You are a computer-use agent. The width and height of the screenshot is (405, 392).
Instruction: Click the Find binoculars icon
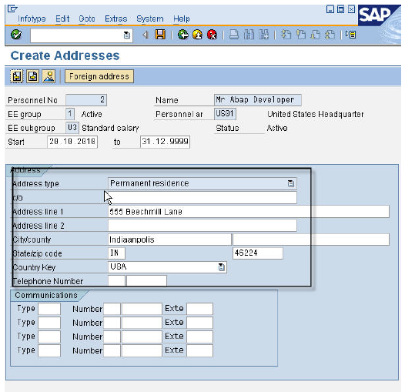[249, 35]
